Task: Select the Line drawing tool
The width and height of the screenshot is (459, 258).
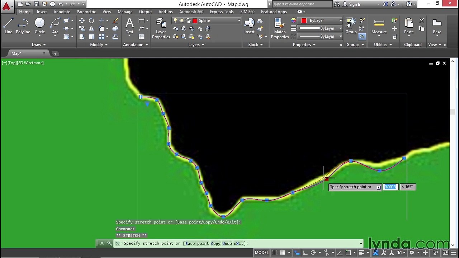Action: tap(8, 27)
